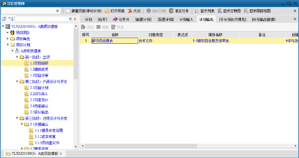Click the table horizontal scrollbar right arrow
The width and height of the screenshot is (299, 158).
point(296,146)
